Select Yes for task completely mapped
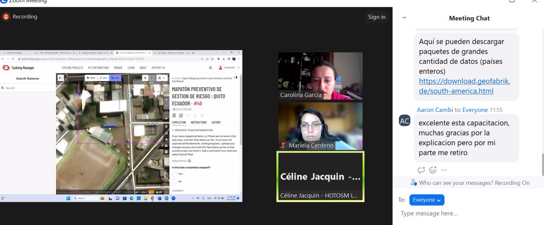Viewport: 544px width, 225px height. (x=175, y=174)
